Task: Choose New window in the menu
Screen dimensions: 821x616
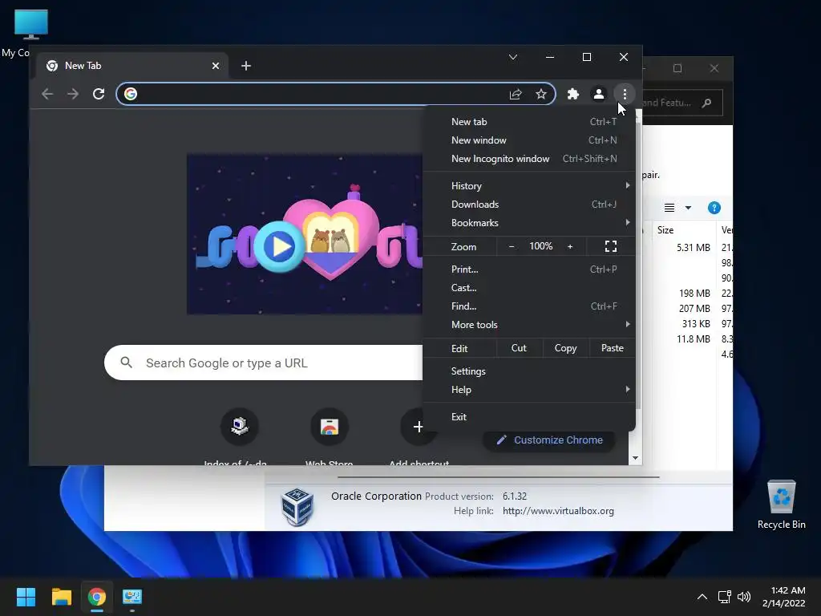Action: pos(529,140)
